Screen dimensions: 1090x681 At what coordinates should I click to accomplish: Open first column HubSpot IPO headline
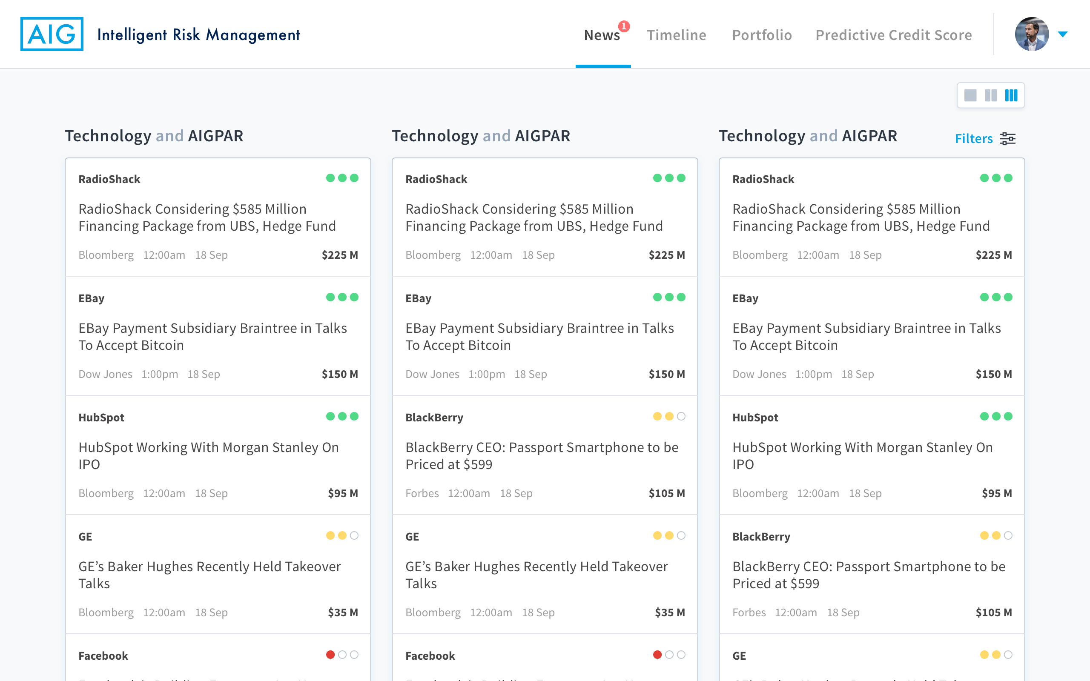coord(209,456)
